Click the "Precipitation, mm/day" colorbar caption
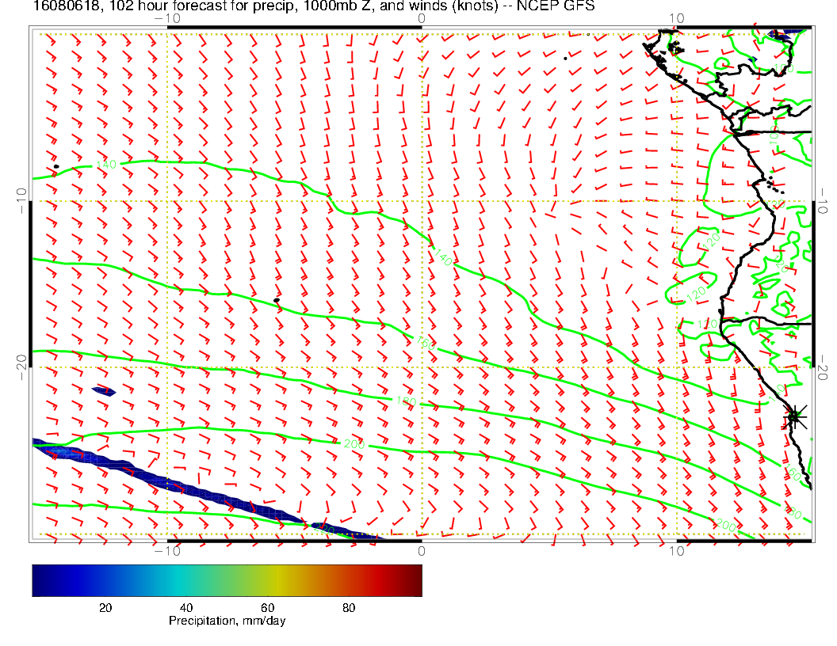Screen dimensions: 837x646 [227, 621]
